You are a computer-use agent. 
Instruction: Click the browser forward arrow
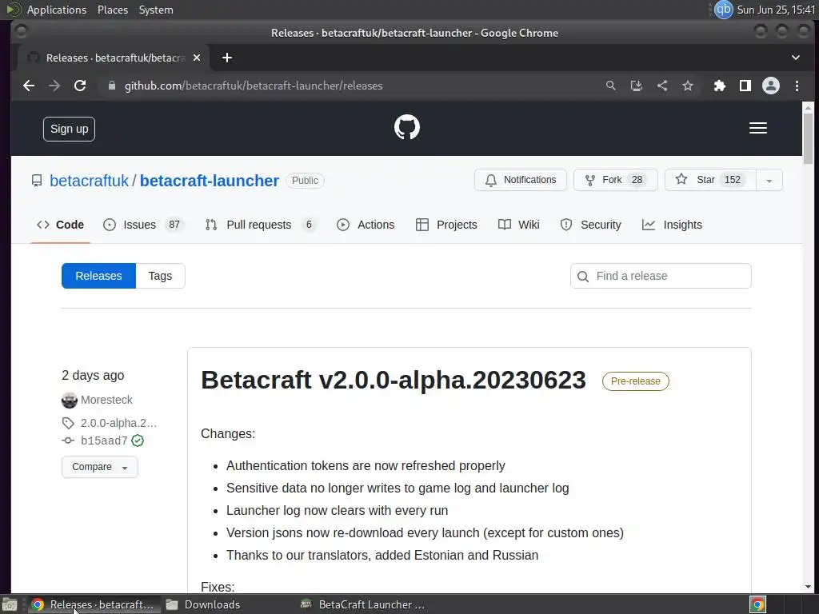click(x=54, y=86)
